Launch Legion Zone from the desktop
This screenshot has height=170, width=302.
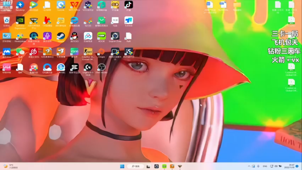pos(115,37)
